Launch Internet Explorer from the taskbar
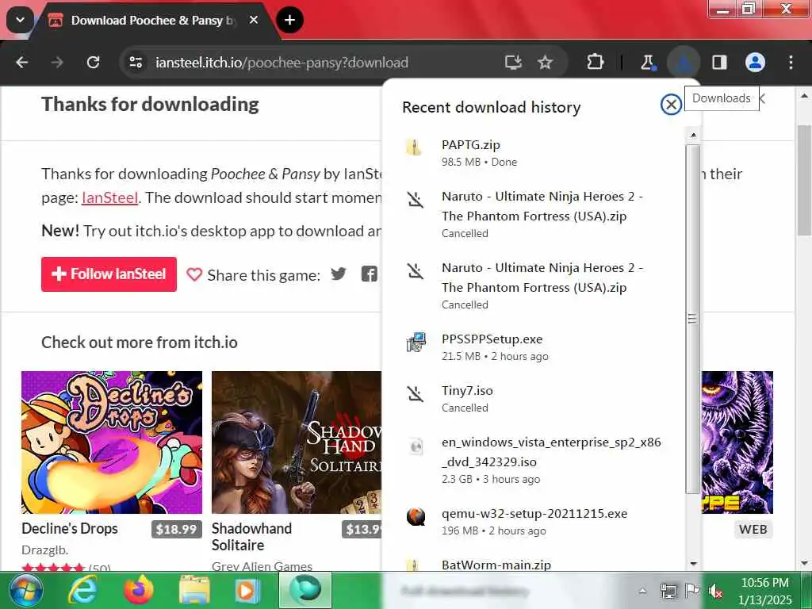The width and height of the screenshot is (812, 609). point(82,590)
